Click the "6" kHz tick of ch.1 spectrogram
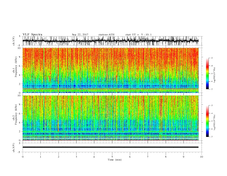This screenshot has height=176, width=227. coord(20,66)
